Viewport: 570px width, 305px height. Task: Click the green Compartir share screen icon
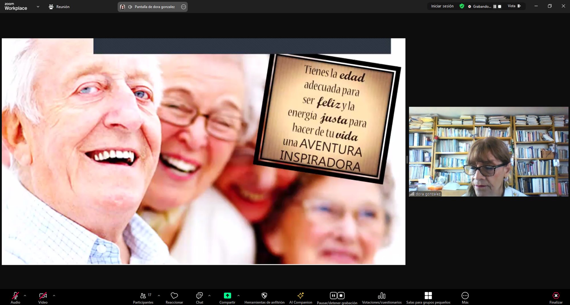[x=227, y=296]
